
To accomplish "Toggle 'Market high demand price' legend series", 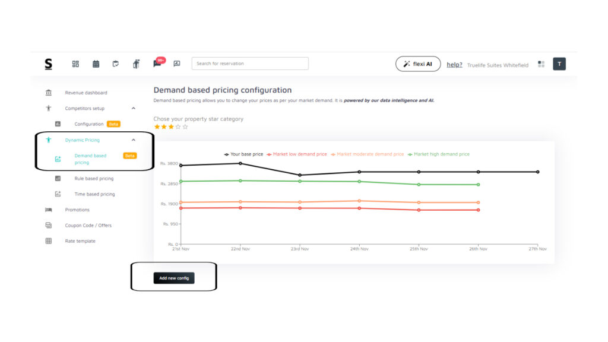I will coord(439,154).
